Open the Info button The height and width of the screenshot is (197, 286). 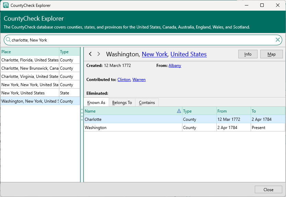tap(248, 54)
